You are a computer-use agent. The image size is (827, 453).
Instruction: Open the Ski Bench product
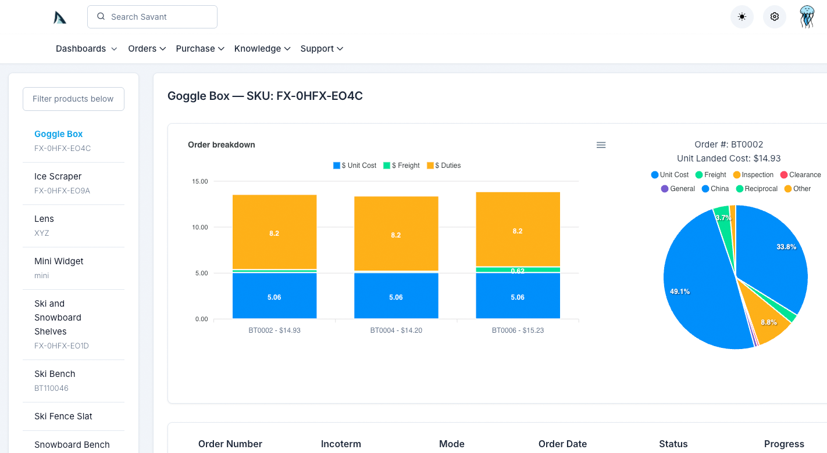(54, 374)
